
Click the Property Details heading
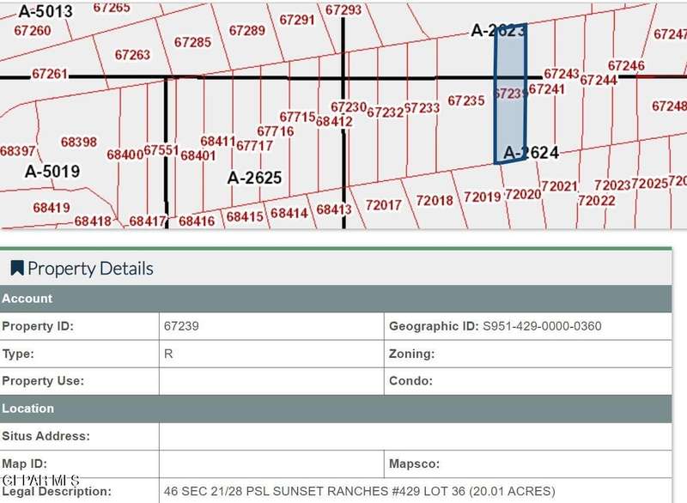(x=90, y=269)
